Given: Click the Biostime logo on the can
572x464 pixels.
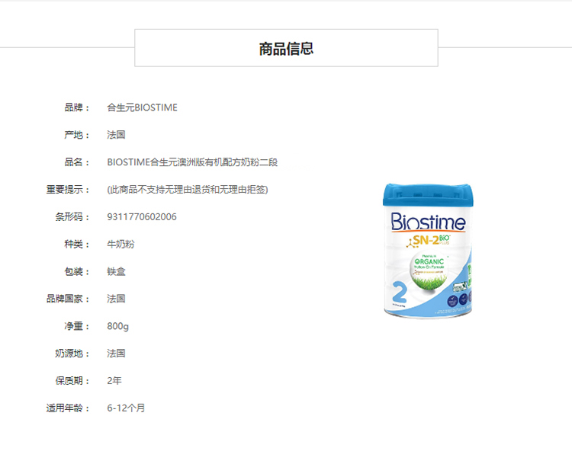Looking at the screenshot, I should (428, 223).
